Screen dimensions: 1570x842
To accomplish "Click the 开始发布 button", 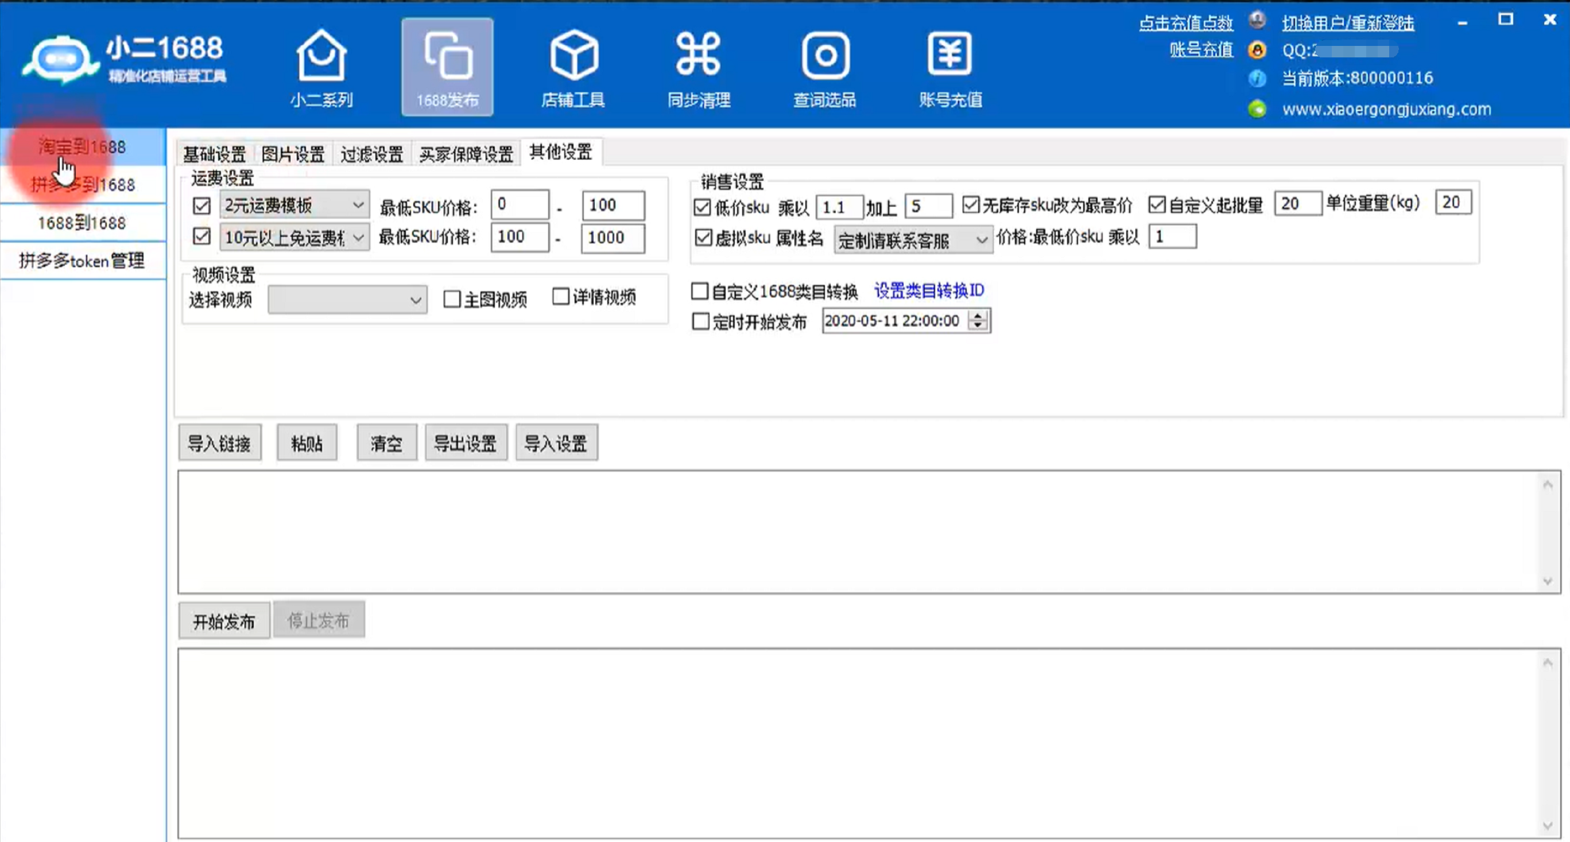I will click(x=224, y=622).
